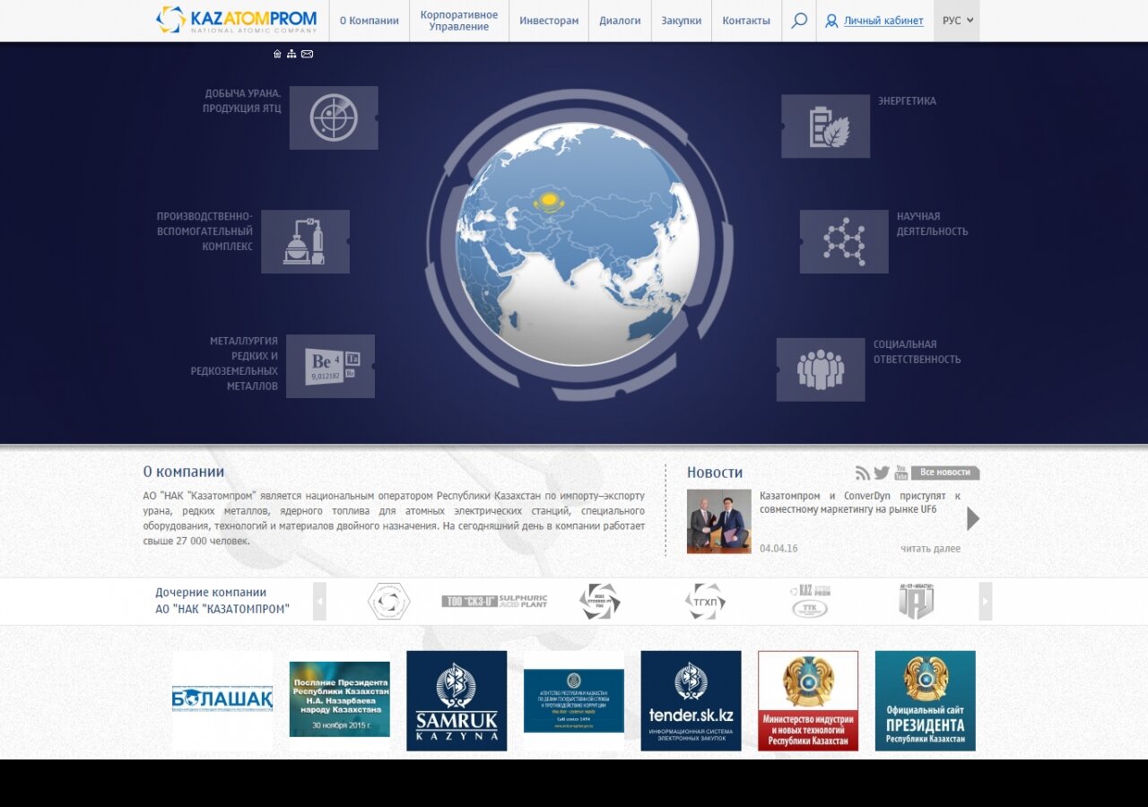Screen dimensions: 1148x807
Task: Open the site search magnifier icon
Action: click(x=799, y=21)
